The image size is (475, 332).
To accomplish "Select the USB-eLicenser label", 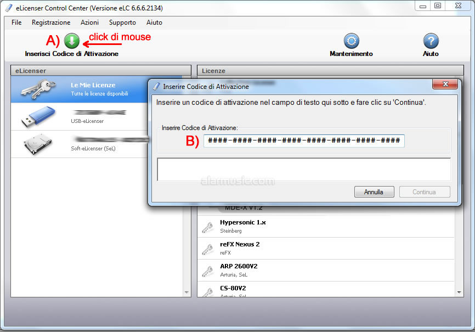I will pyautogui.click(x=87, y=121).
